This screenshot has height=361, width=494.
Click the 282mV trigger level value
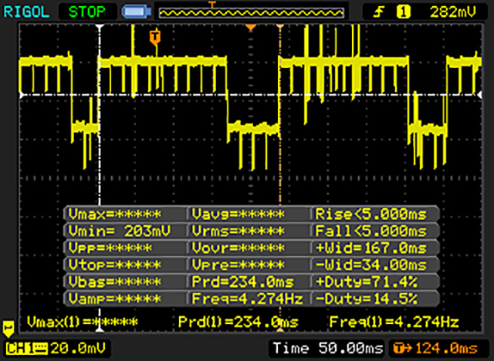pyautogui.click(x=453, y=12)
